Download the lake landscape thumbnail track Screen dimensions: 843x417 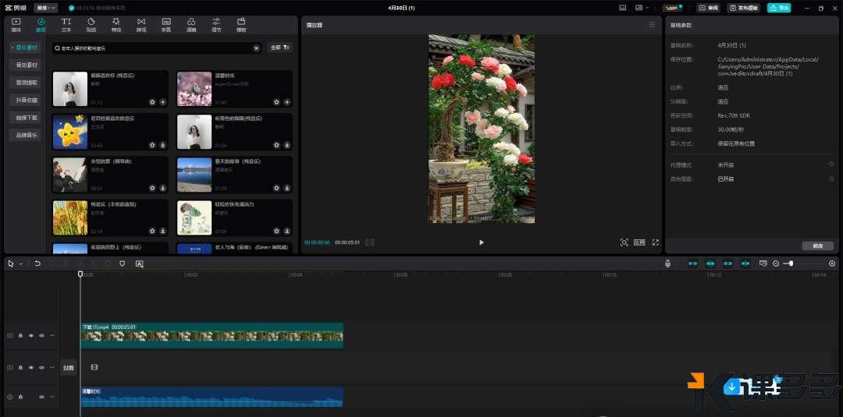pyautogui.click(x=287, y=188)
